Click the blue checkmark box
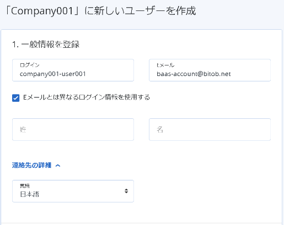 pos(16,98)
